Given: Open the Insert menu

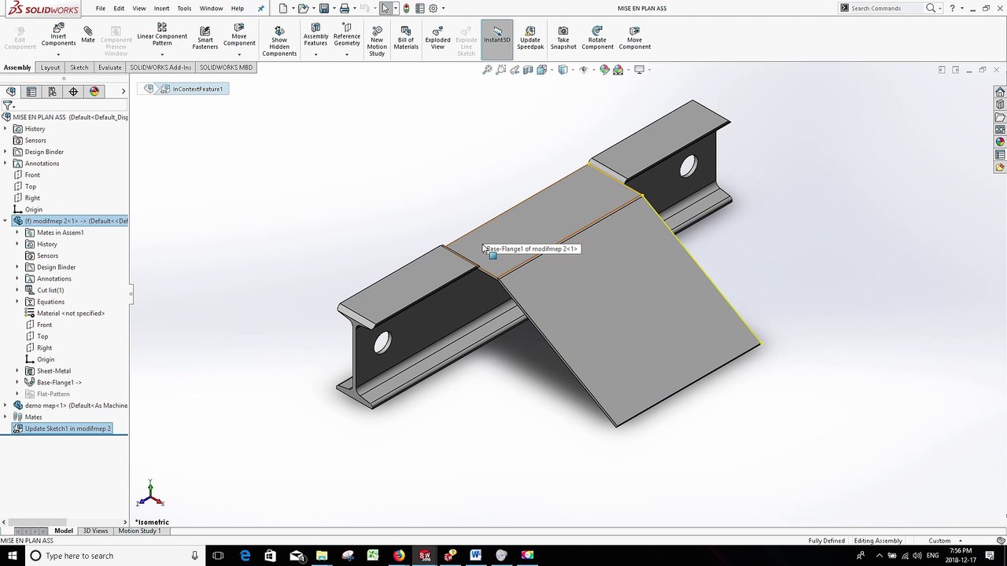Looking at the screenshot, I should pyautogui.click(x=161, y=9).
